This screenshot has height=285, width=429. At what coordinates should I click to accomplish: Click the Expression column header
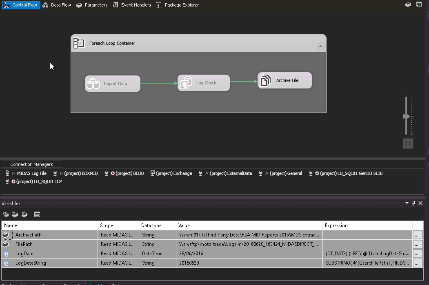point(367,225)
